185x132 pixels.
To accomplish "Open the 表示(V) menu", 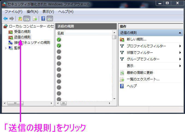I will tap(48, 12).
